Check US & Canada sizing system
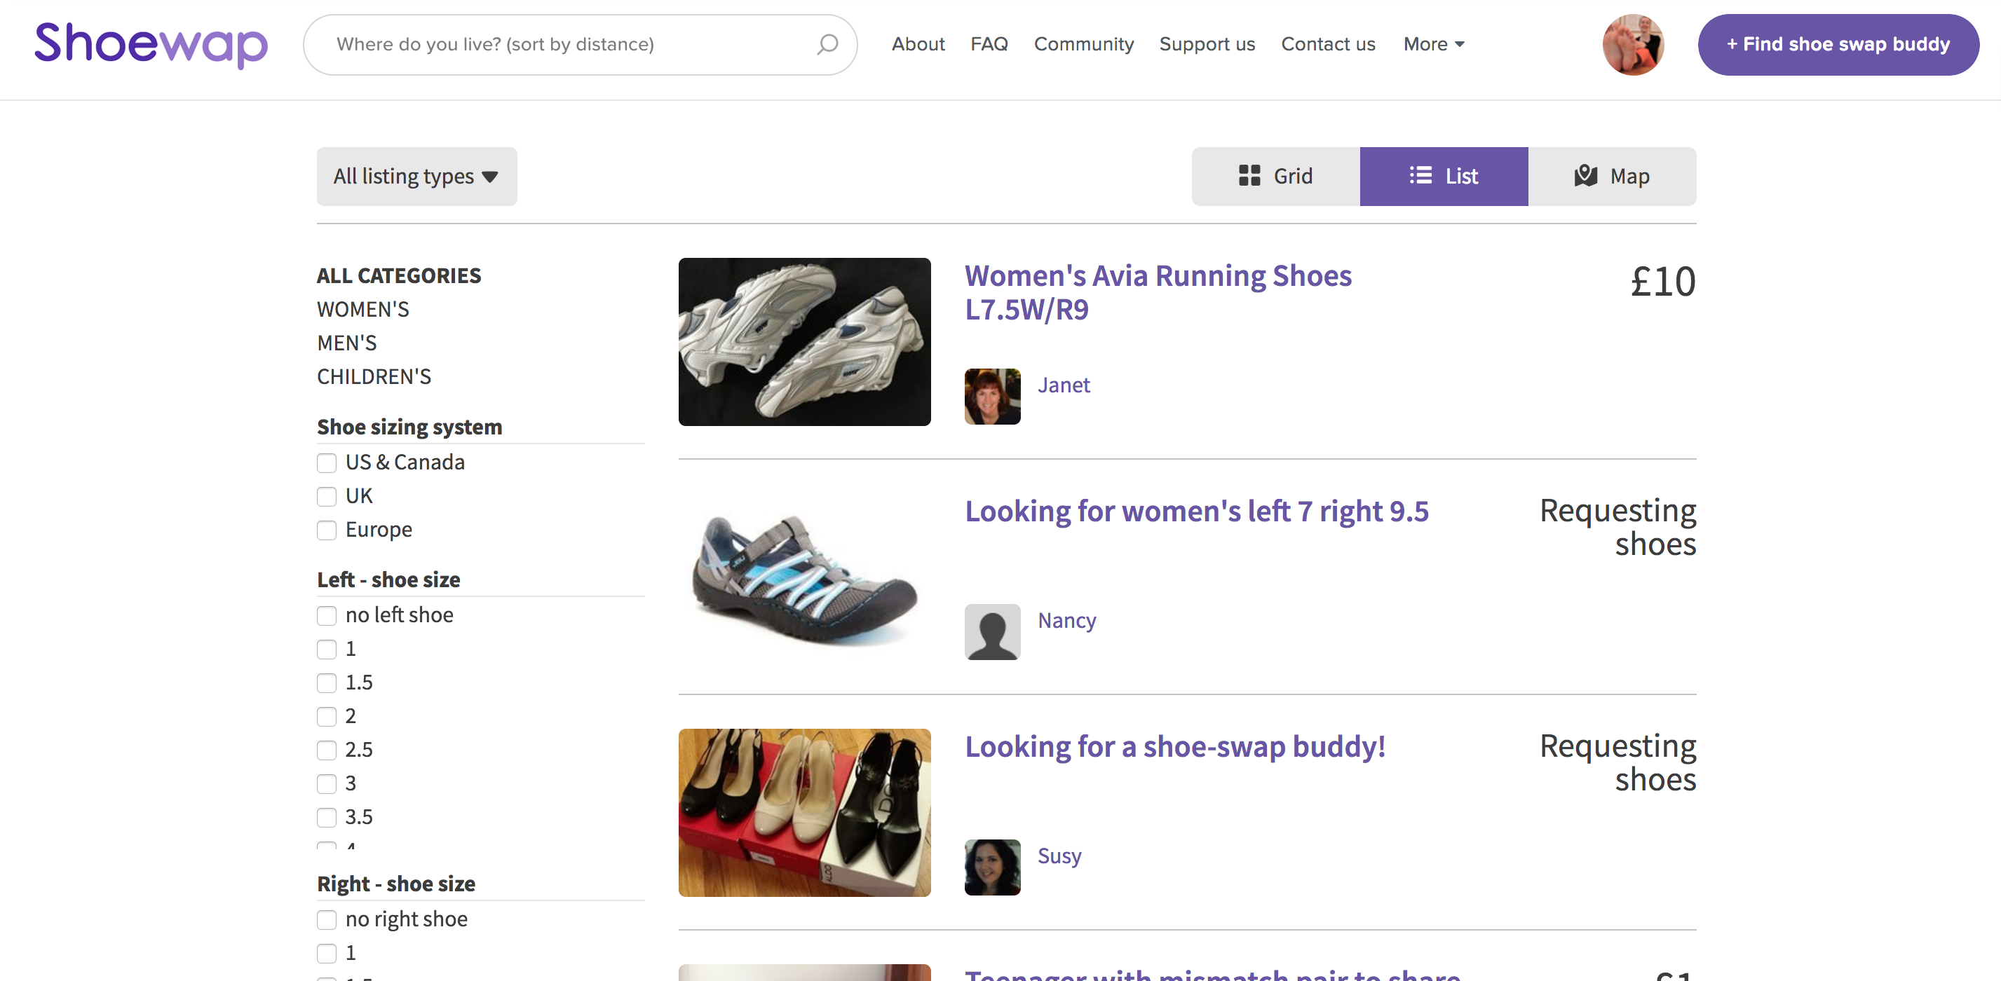This screenshot has height=981, width=2001. (x=326, y=463)
